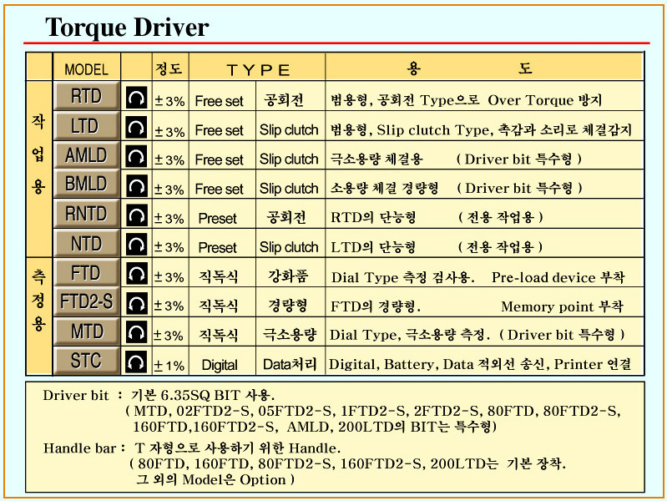
Task: Select the AMLD model button
Action: (86, 155)
